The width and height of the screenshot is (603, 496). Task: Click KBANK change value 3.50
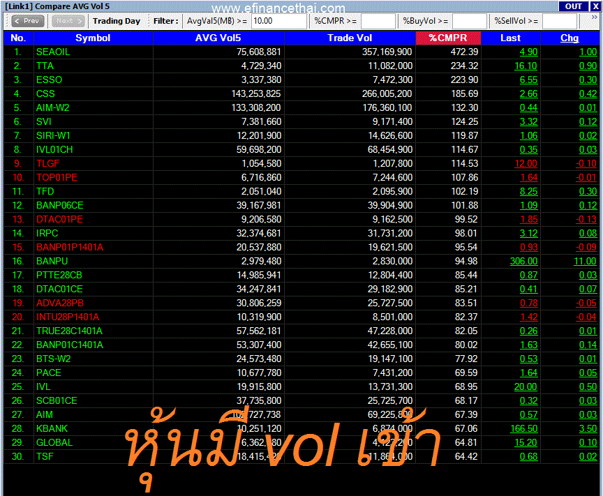(x=588, y=429)
